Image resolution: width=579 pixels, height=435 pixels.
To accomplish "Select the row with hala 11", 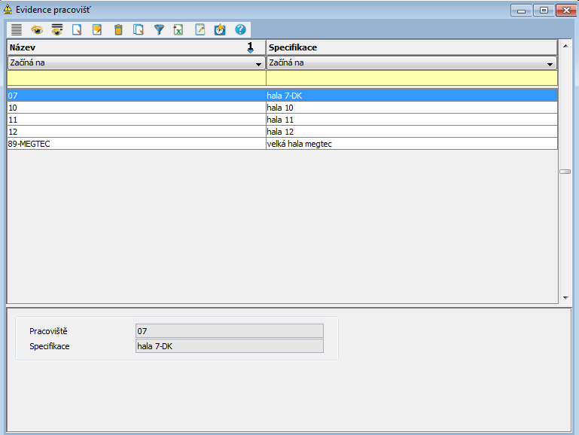I will [411, 120].
